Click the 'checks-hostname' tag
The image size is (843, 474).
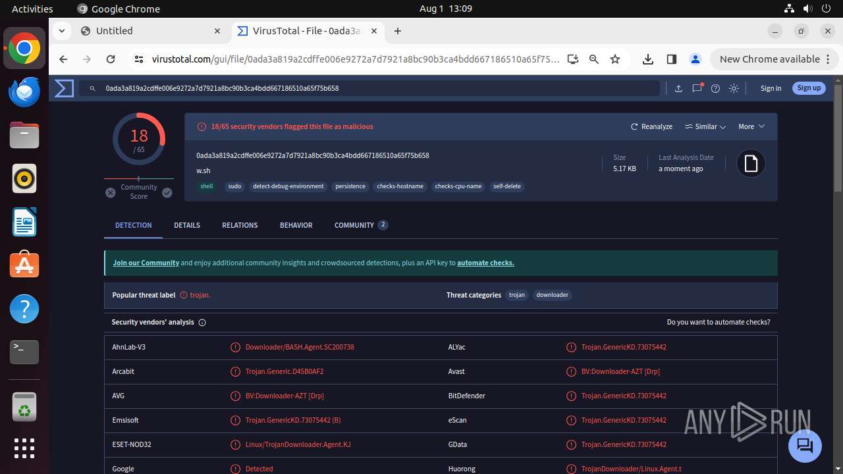pyautogui.click(x=400, y=186)
